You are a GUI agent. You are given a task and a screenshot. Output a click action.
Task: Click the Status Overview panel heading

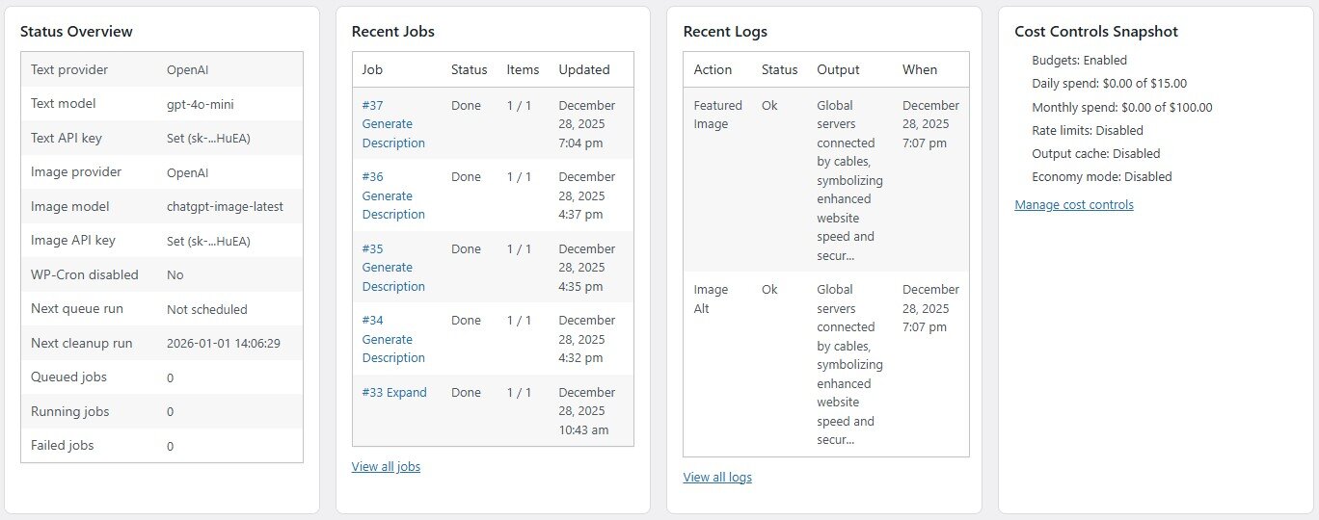[76, 32]
